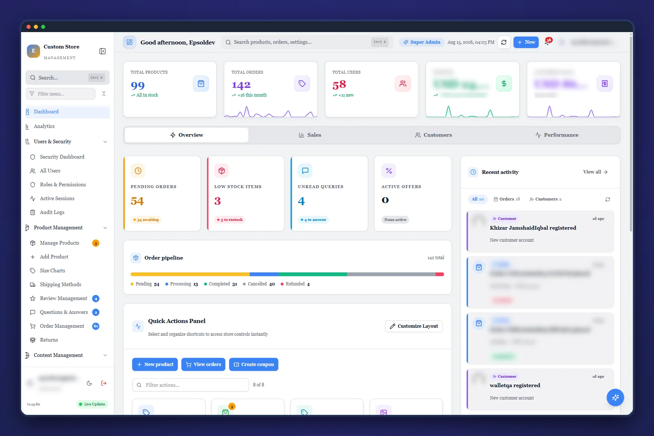Click the logout icon in sidebar
This screenshot has width=654, height=436.
104,383
